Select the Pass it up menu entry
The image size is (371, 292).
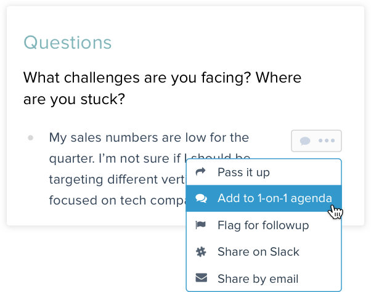[x=243, y=172]
